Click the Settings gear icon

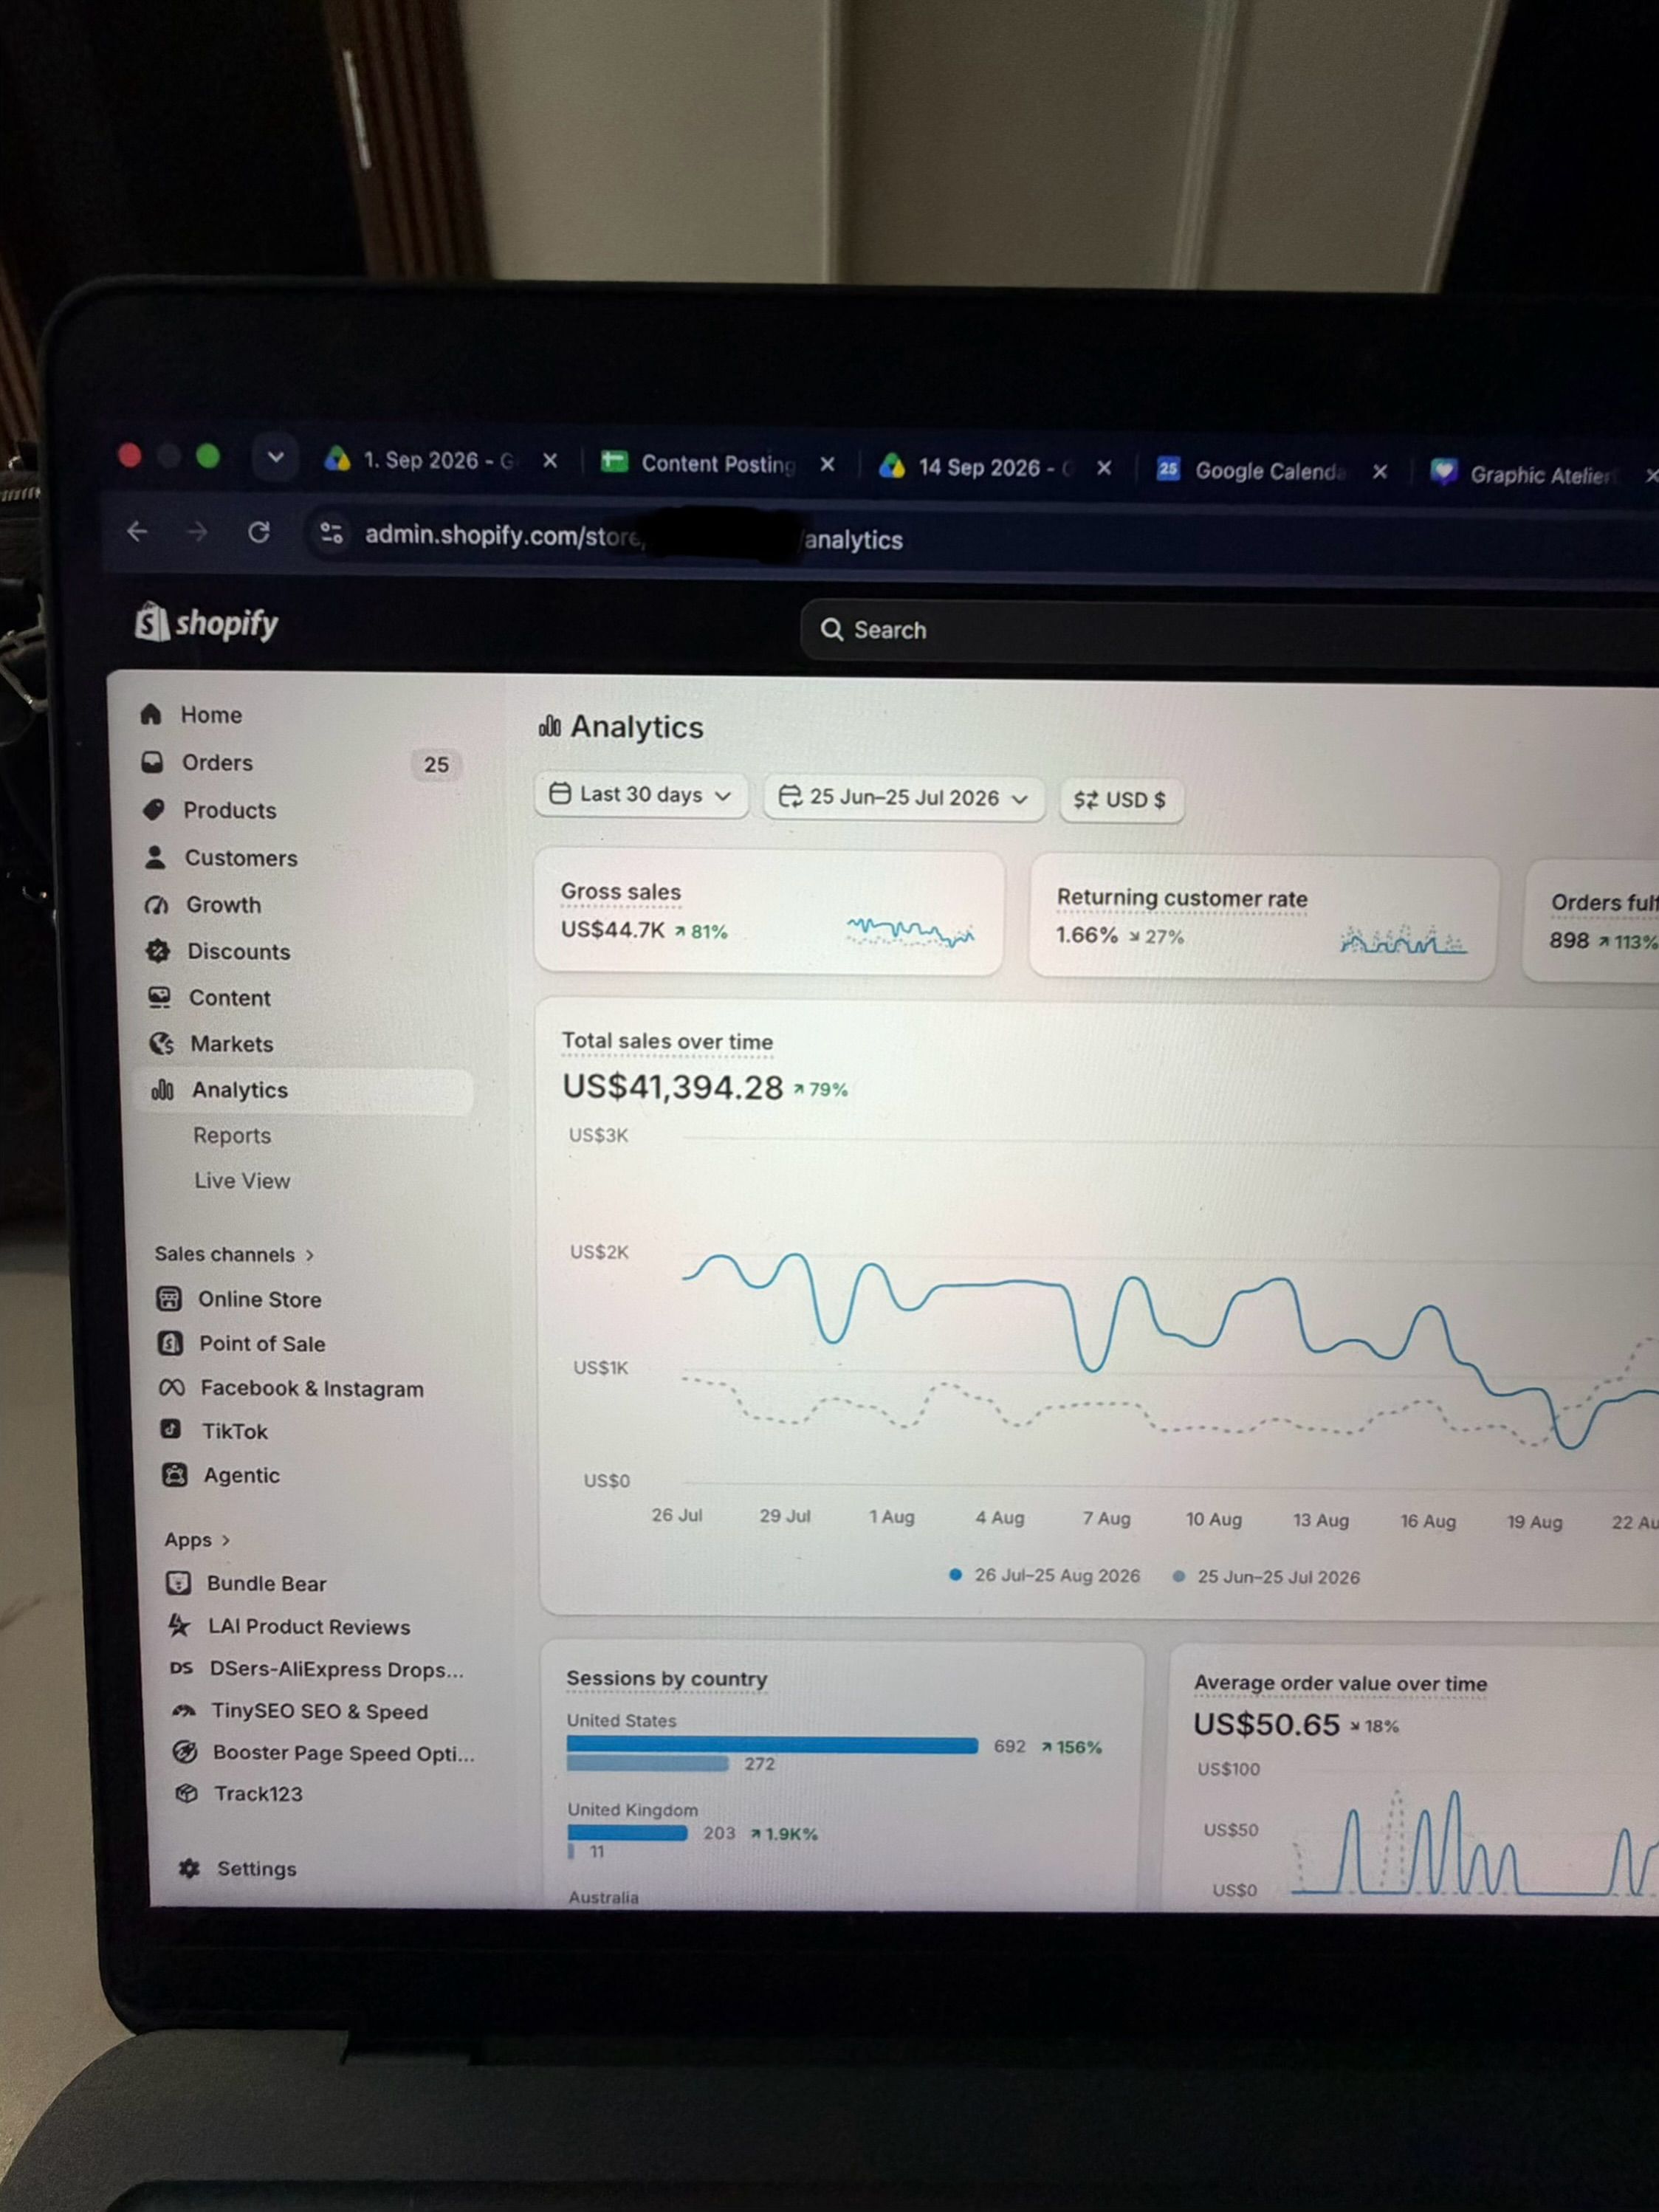pos(189,1867)
